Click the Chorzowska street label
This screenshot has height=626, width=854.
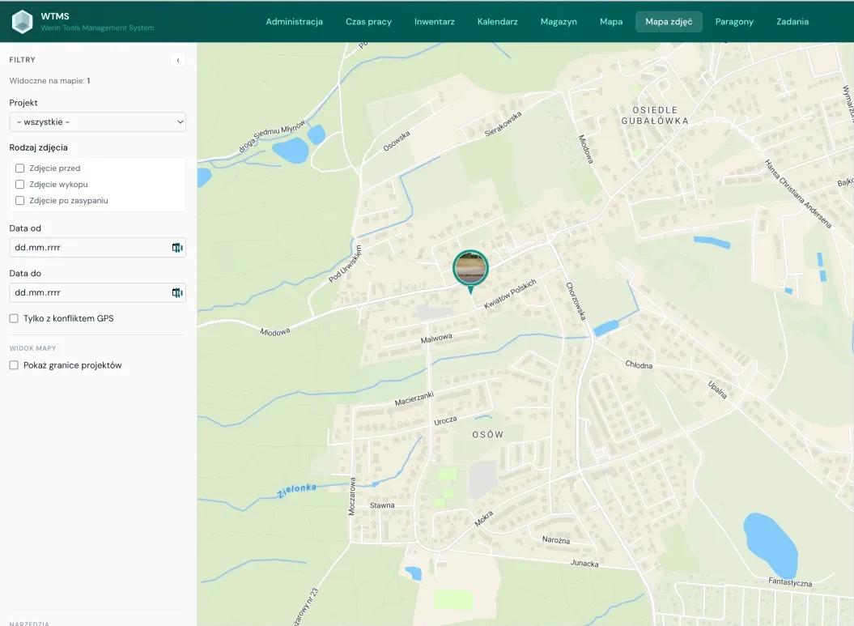coord(576,301)
